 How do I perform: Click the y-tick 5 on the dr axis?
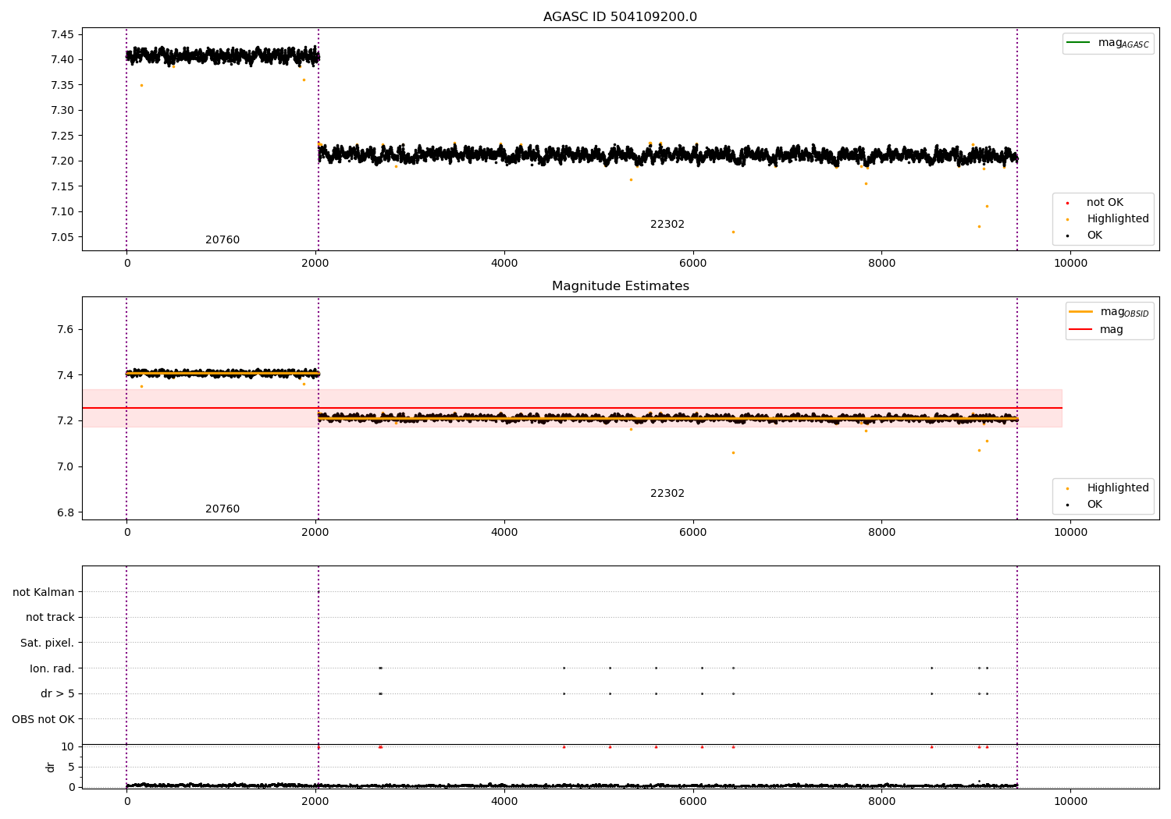pos(72,767)
